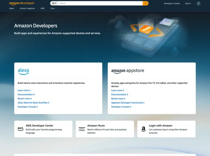This screenshot has width=210, height=156.
Task: Click the alexa logo in the card
Action: point(23,72)
